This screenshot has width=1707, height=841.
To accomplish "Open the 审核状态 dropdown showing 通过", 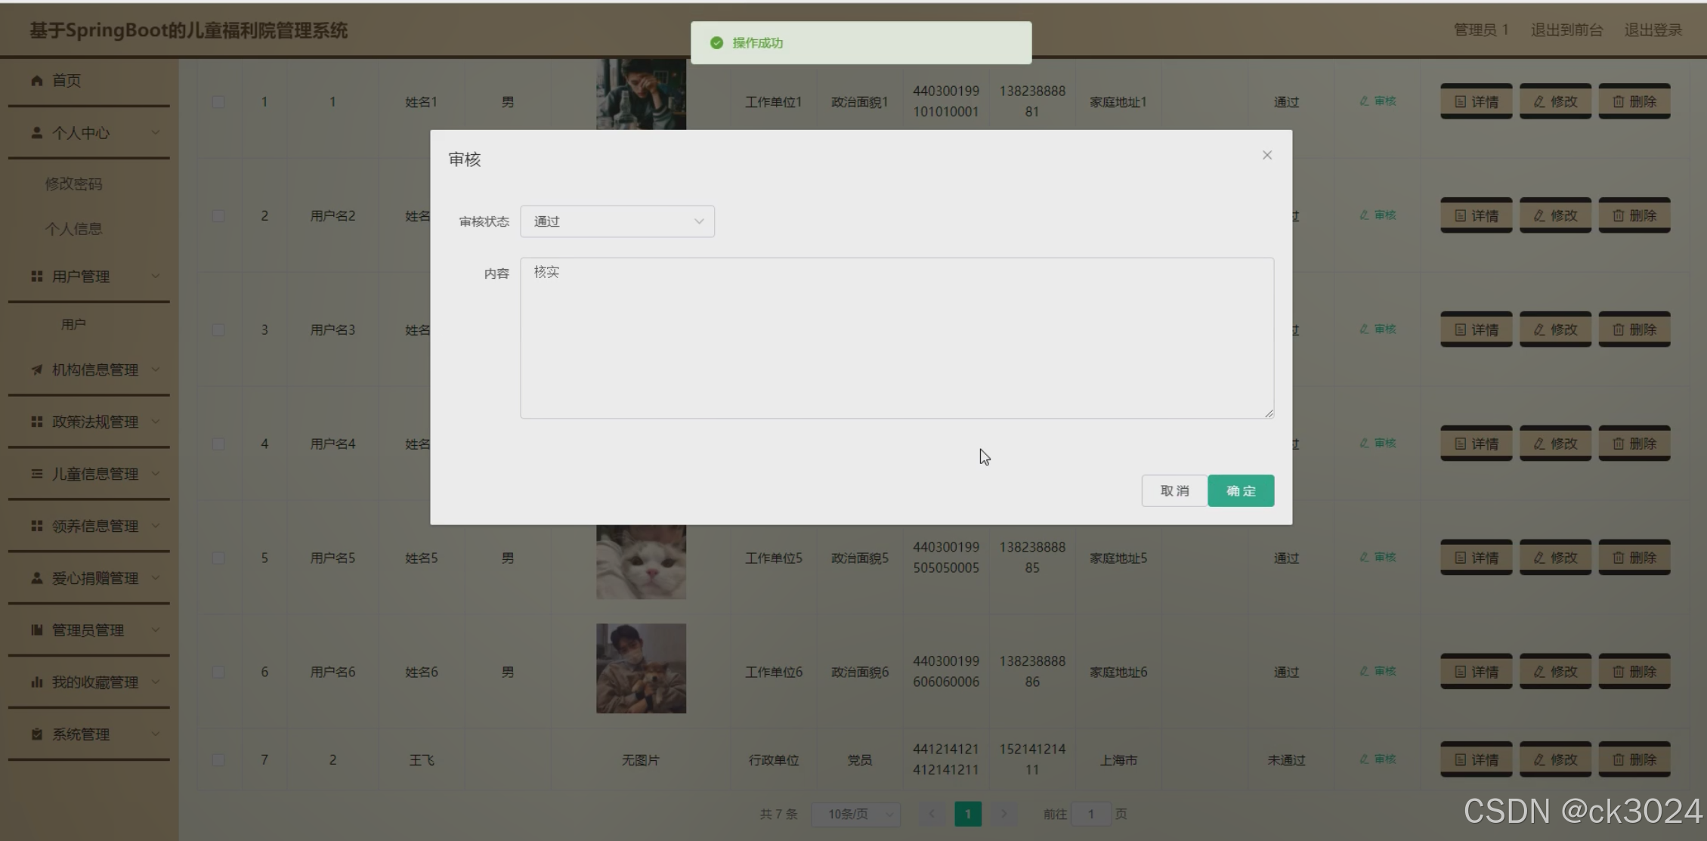I will [x=617, y=221].
